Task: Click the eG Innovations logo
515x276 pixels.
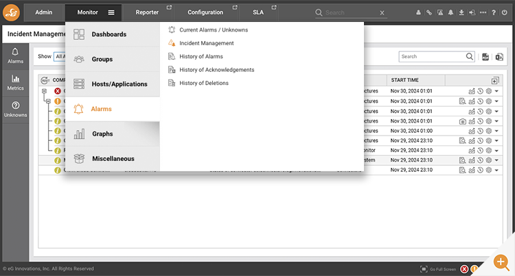Action: pos(11,12)
